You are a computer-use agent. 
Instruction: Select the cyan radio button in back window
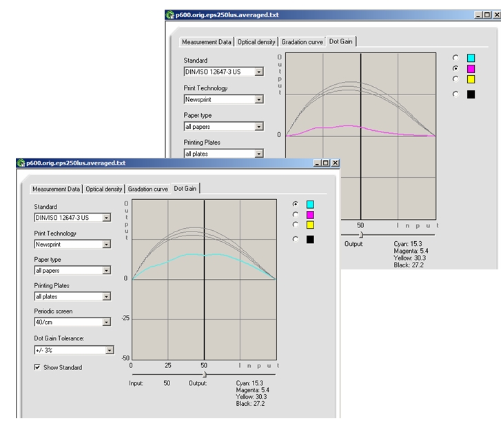(x=455, y=58)
